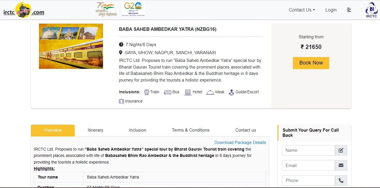
Task: Open the hamburger menu icon
Action: [x=349, y=10]
